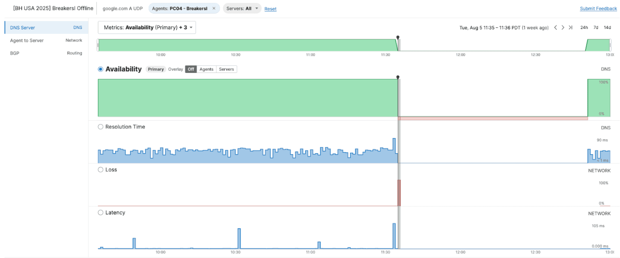Viewport: 620px width, 258px height.
Task: Click the left handle of overview range
Action: pos(98,45)
